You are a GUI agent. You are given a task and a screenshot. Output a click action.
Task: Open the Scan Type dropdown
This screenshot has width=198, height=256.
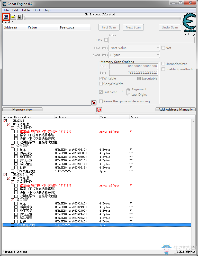tap(134, 48)
